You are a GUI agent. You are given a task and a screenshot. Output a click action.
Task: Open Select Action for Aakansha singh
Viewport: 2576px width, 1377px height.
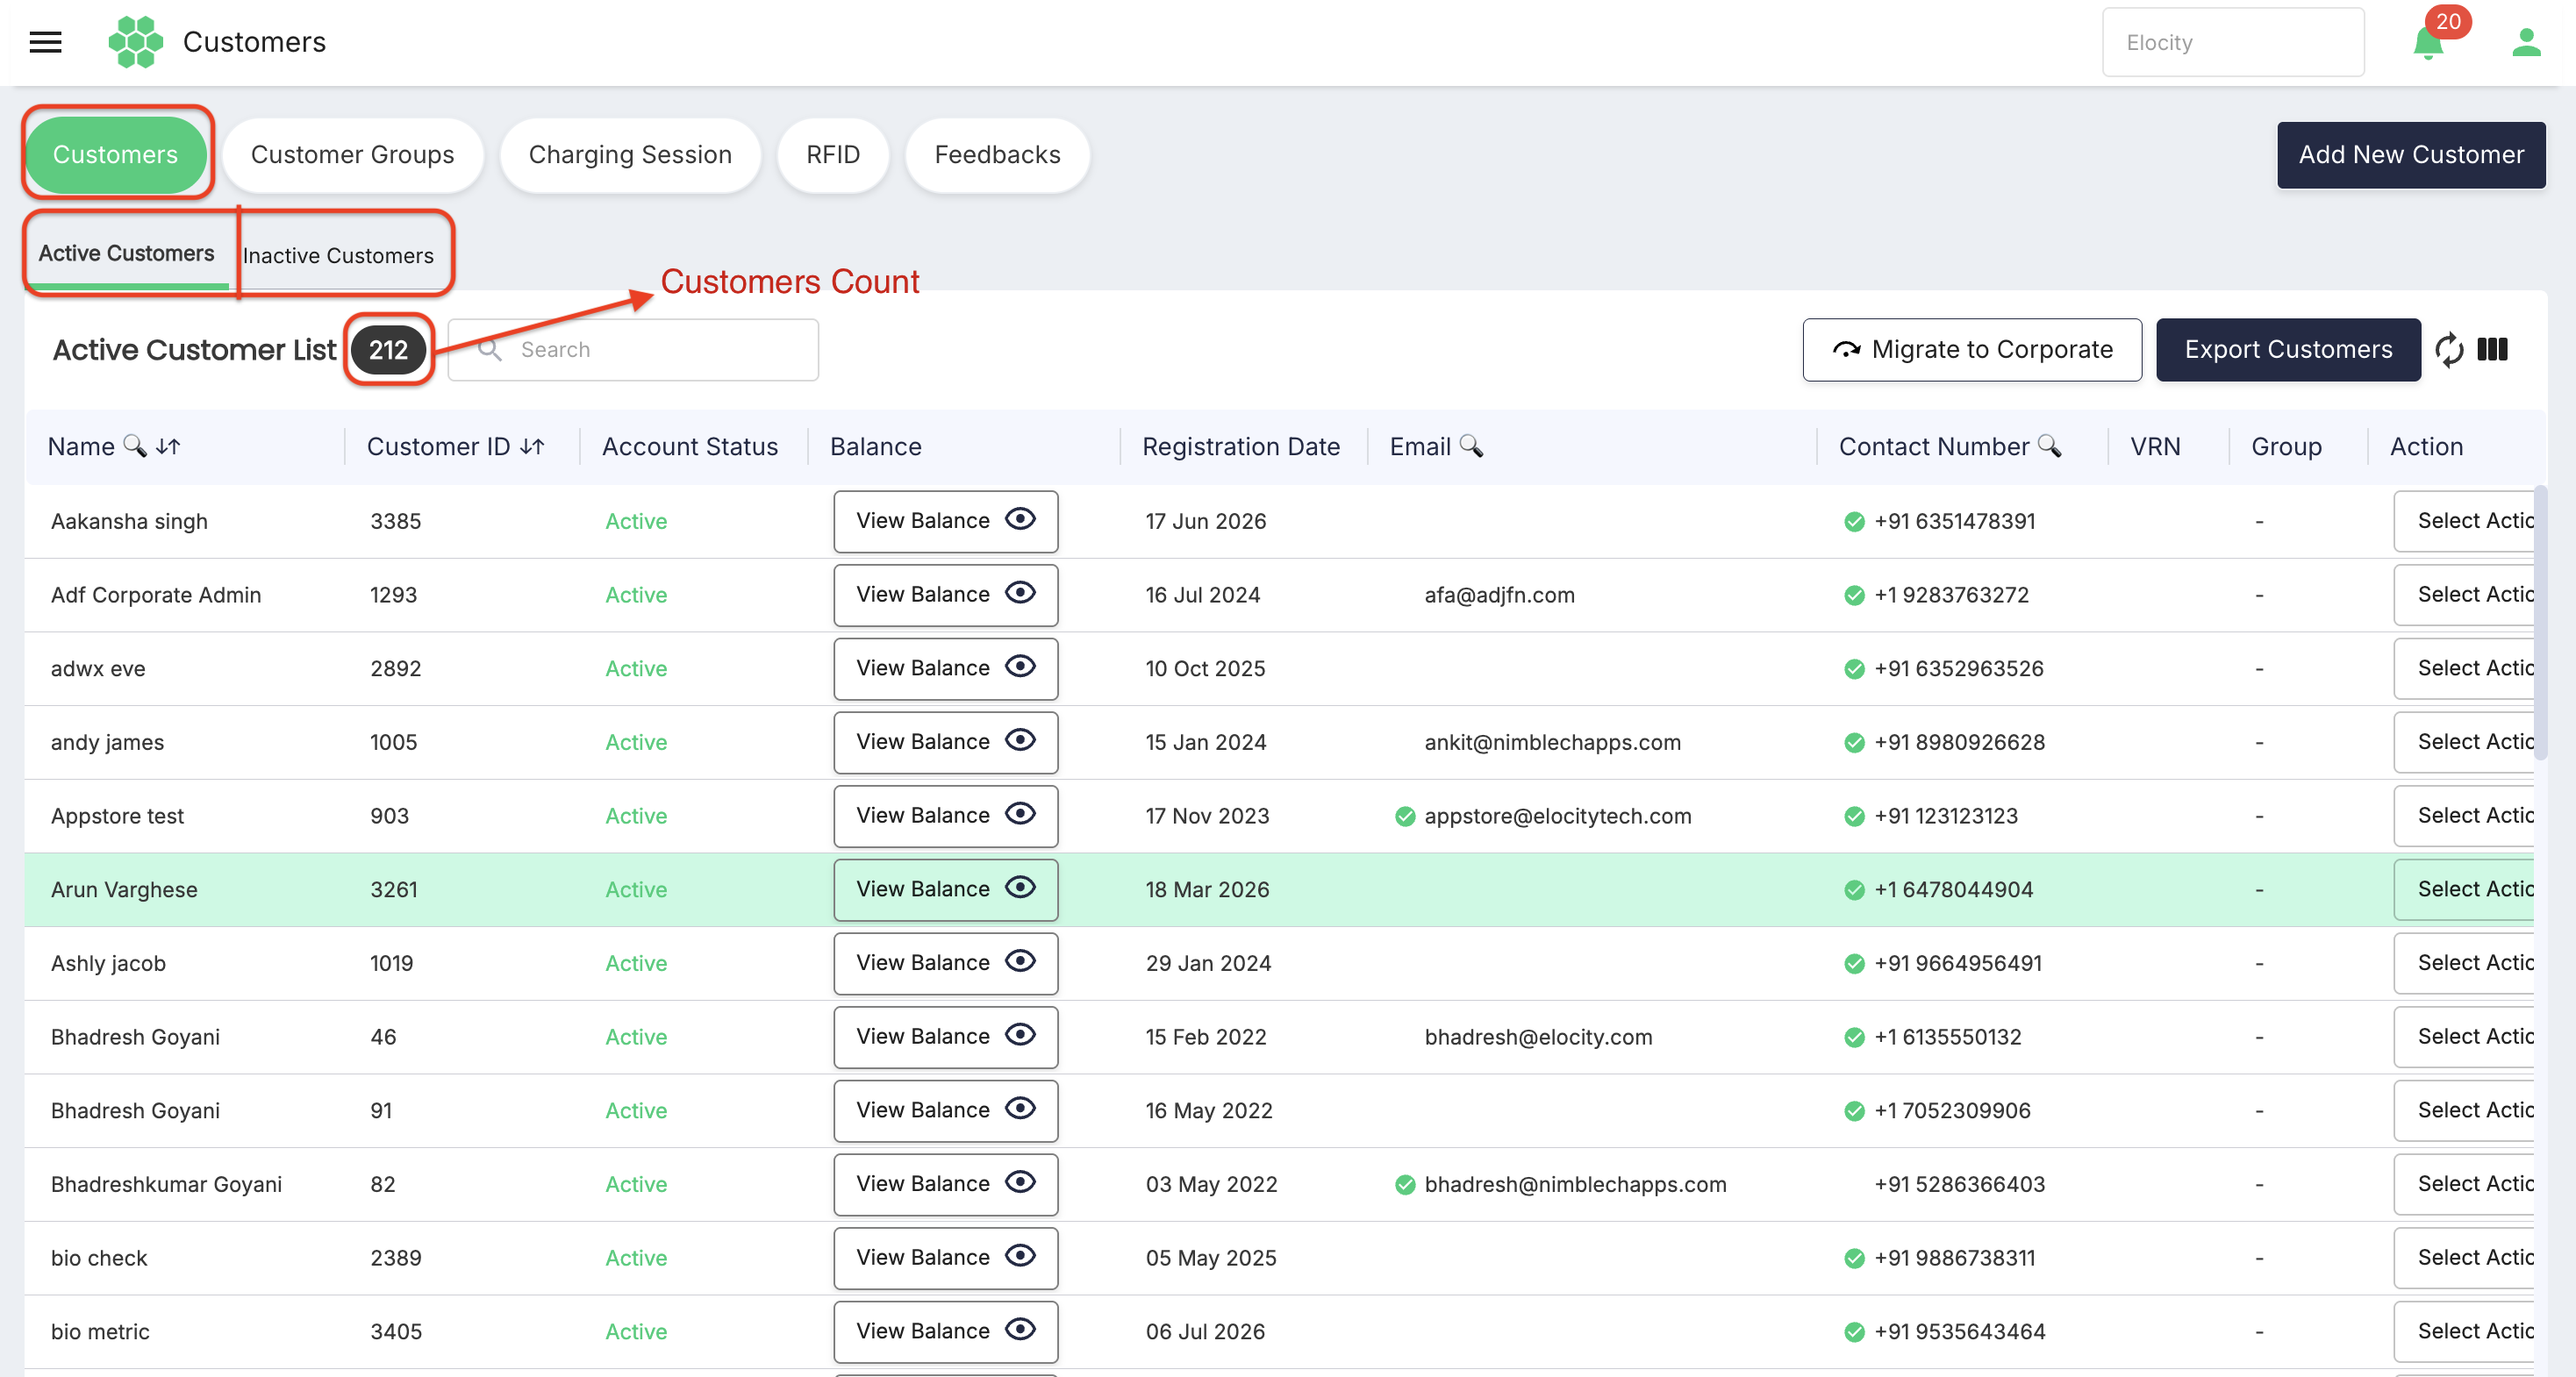click(x=2464, y=521)
